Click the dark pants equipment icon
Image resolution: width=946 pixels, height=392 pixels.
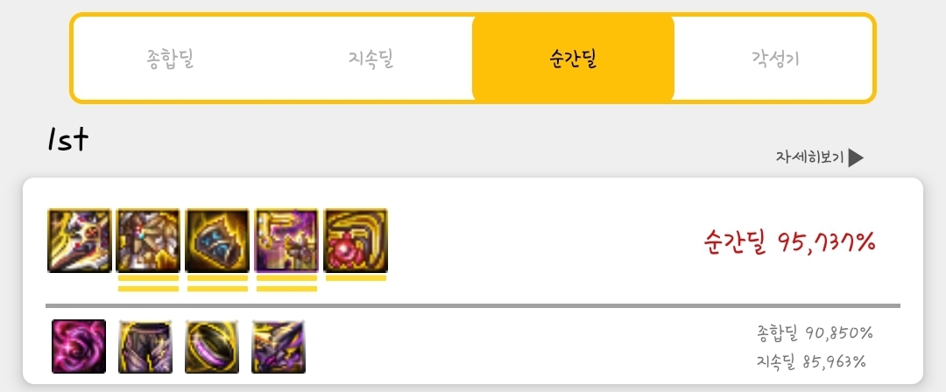coord(145,346)
